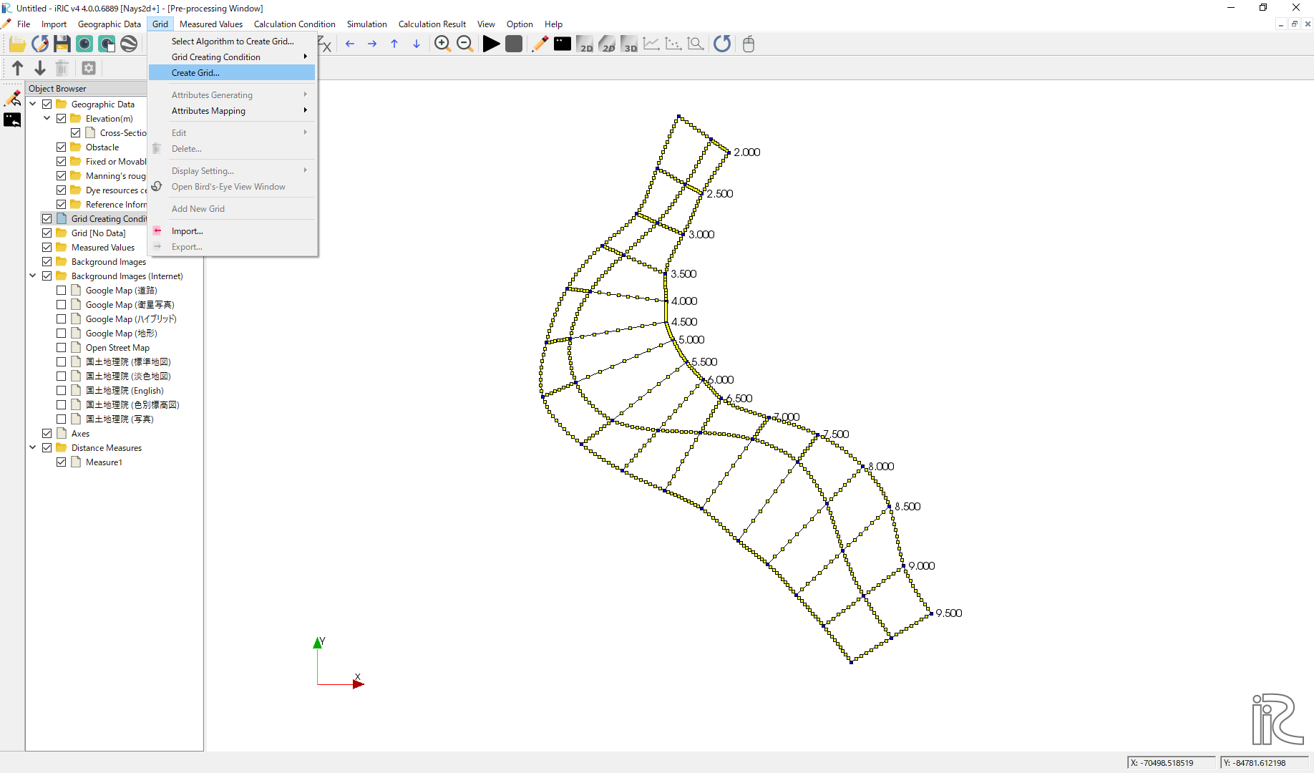1314x773 pixels.
Task: Click the reload calculation result icon
Action: coord(722,44)
